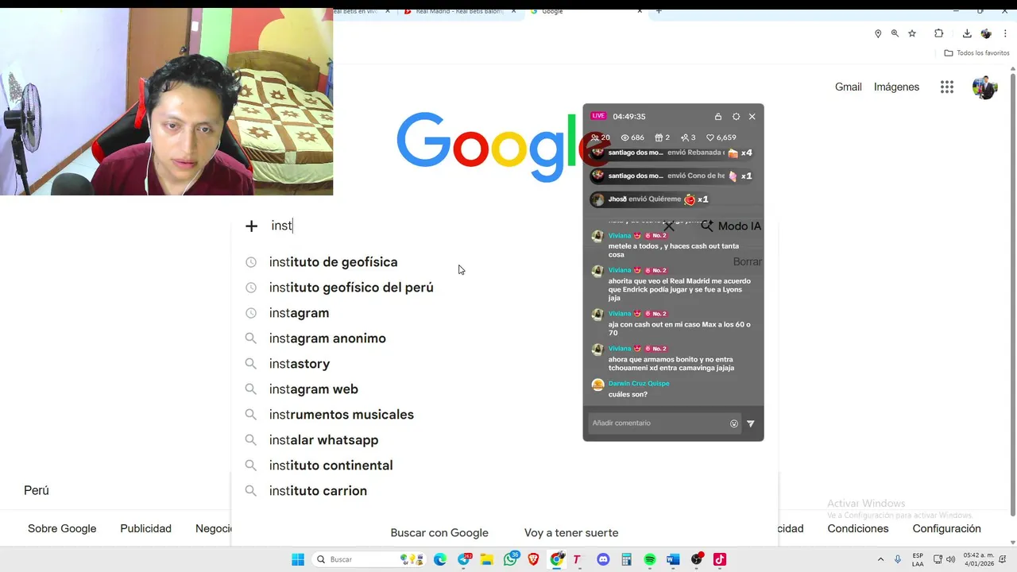Image resolution: width=1017 pixels, height=572 pixels.
Task: Open the Configuración footer menu
Action: point(946,529)
